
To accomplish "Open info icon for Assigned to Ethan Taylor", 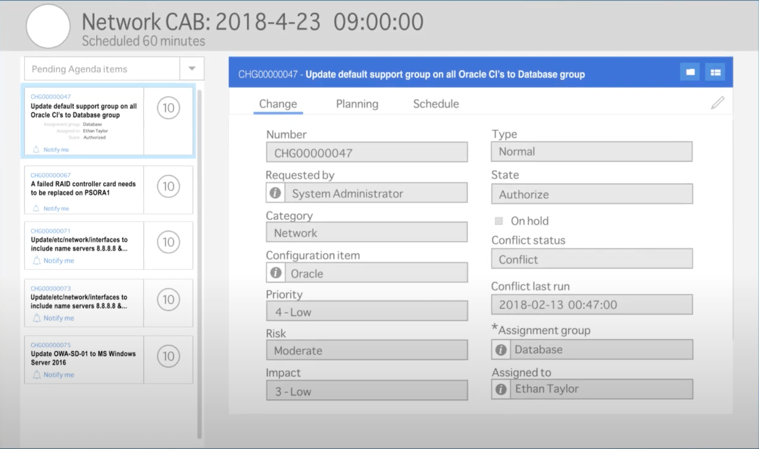I will 501,389.
